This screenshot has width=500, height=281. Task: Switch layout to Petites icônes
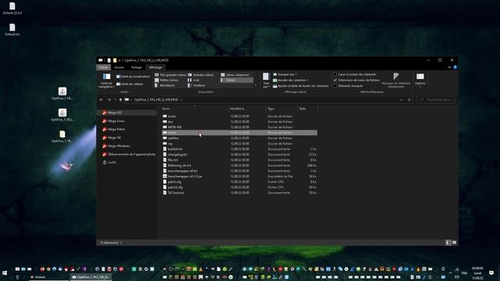click(x=166, y=80)
